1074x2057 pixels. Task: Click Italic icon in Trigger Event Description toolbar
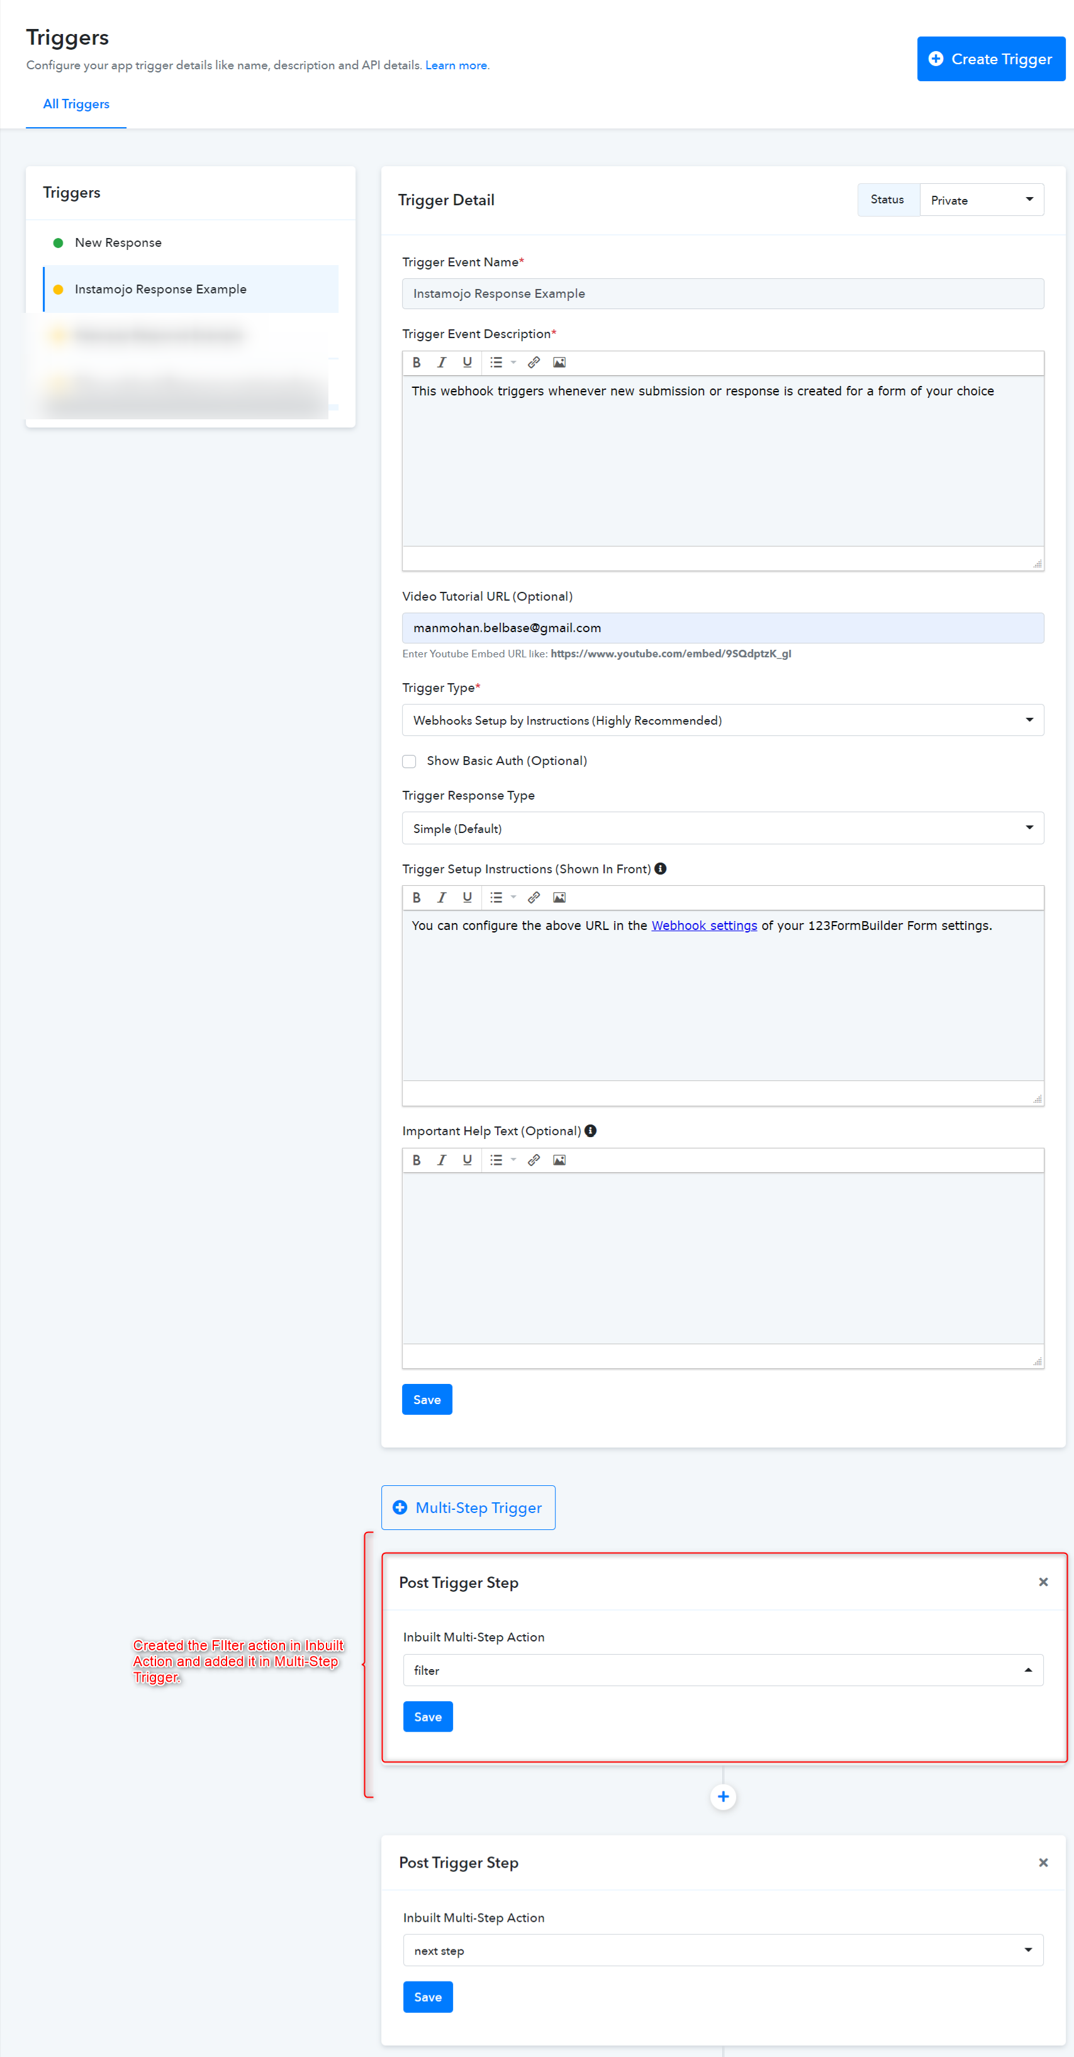pyautogui.click(x=441, y=363)
